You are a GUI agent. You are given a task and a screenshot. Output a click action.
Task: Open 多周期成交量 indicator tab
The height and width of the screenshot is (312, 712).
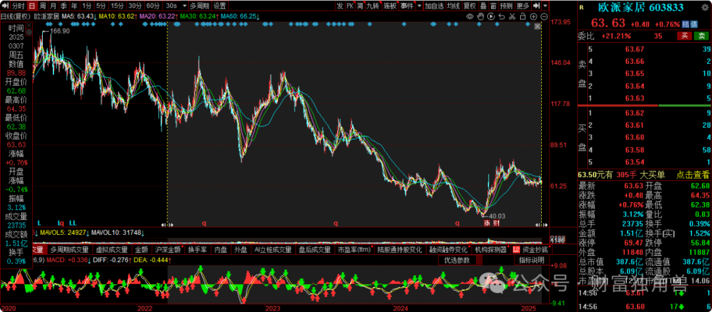69,249
